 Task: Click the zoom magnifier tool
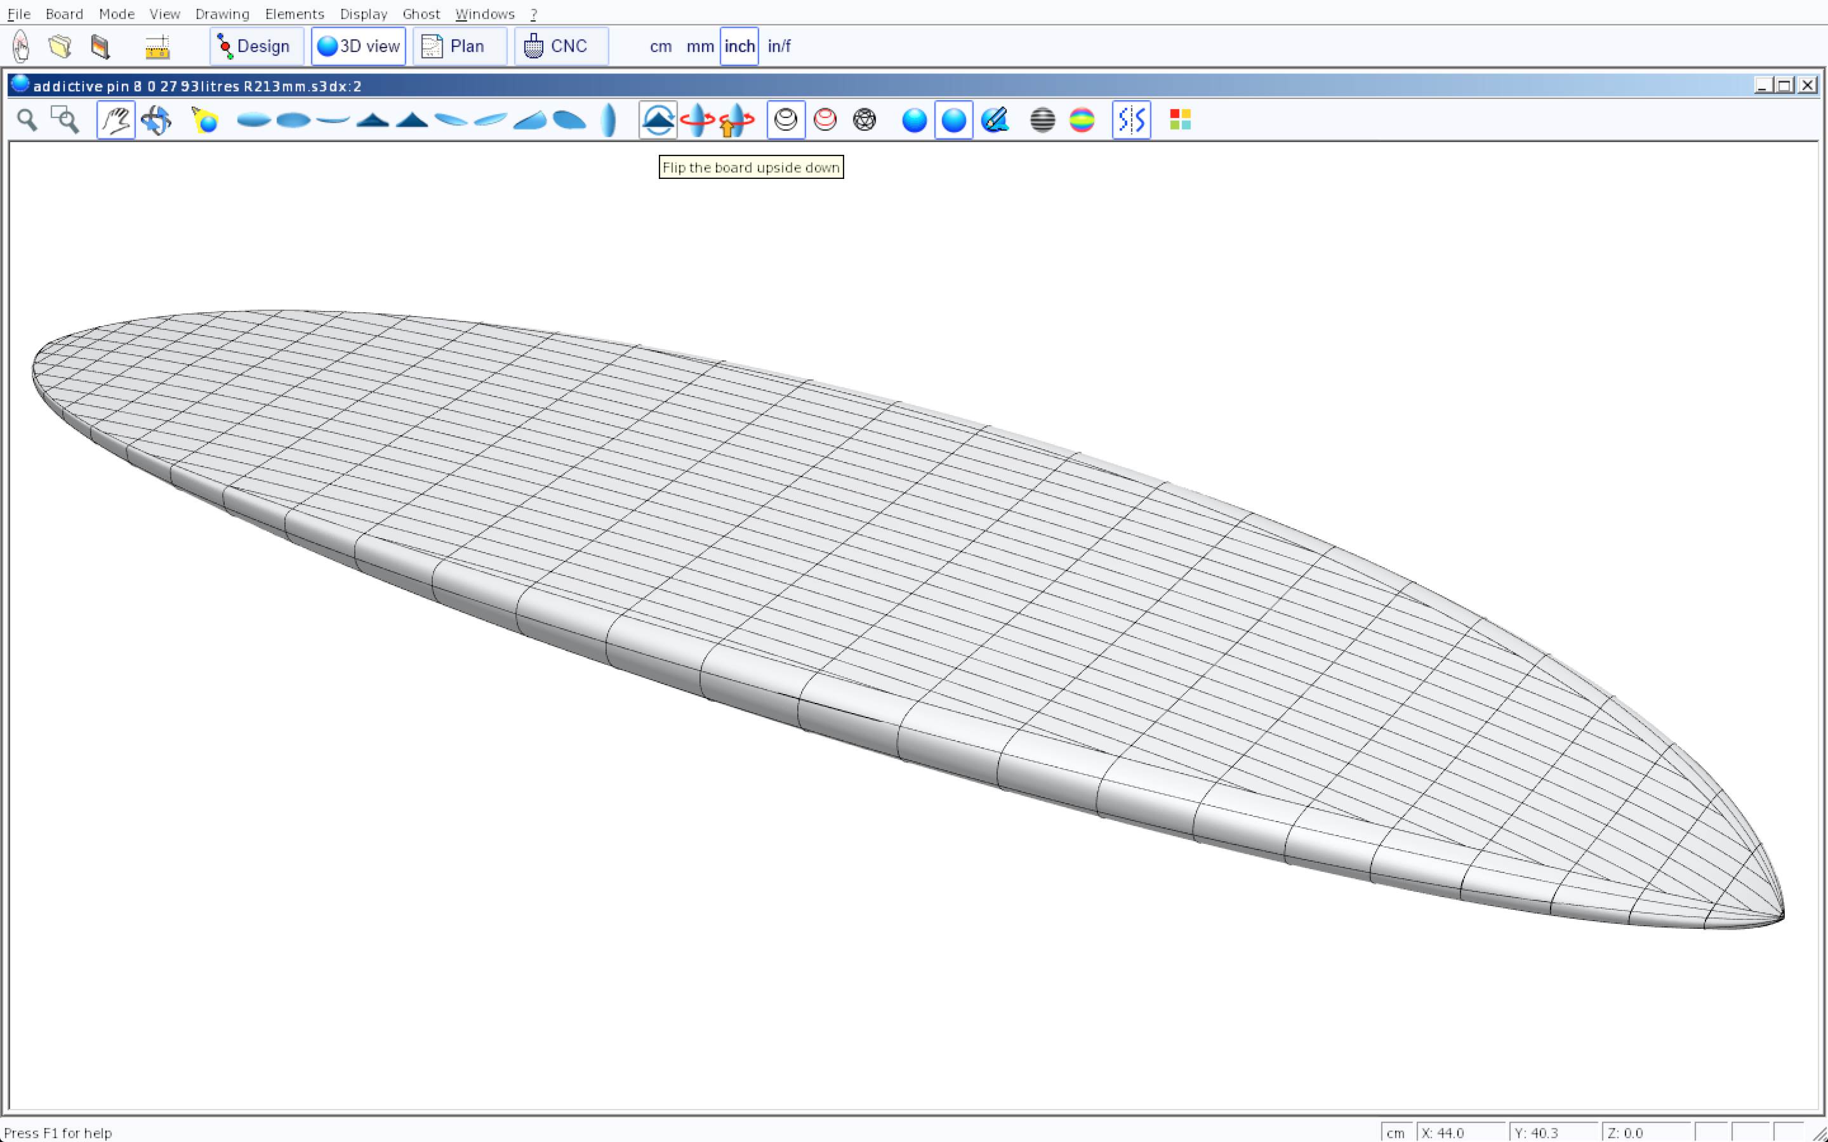[x=27, y=120]
